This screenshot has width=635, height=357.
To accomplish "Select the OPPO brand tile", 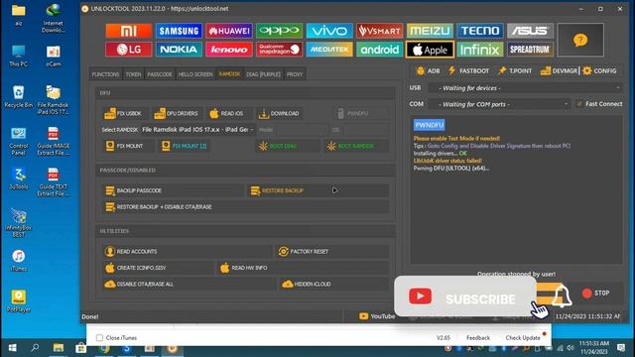I will point(279,31).
